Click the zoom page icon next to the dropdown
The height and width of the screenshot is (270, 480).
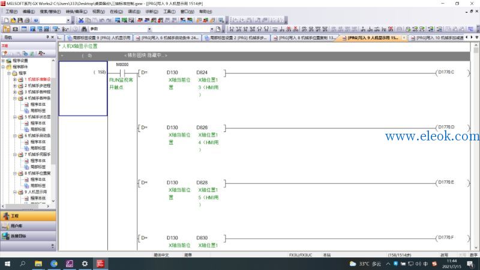(218, 29)
